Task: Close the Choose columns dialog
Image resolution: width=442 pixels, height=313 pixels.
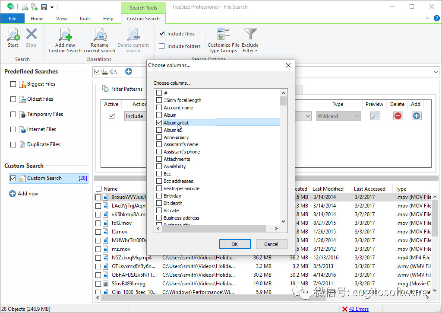Action: tap(288, 65)
